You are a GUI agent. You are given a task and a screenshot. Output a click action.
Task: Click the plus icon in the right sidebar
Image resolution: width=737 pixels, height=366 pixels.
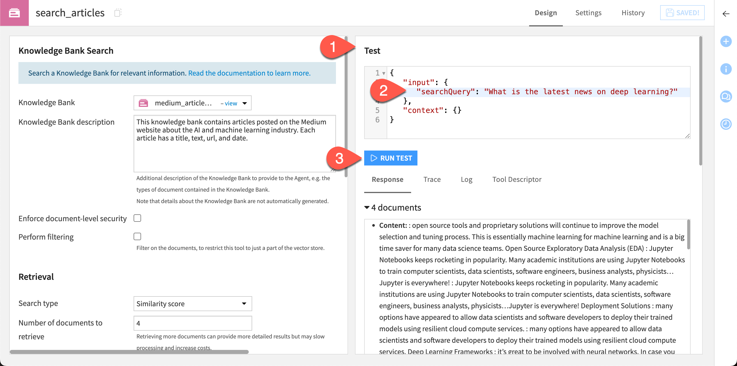pyautogui.click(x=726, y=41)
